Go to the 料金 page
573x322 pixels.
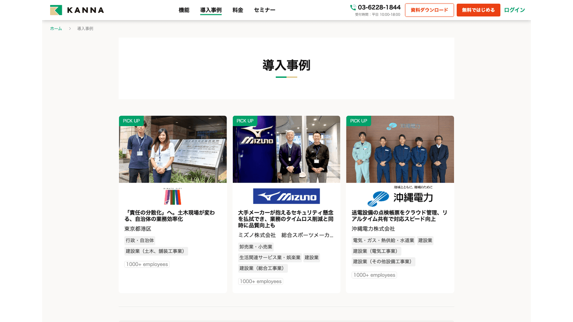coord(238,10)
